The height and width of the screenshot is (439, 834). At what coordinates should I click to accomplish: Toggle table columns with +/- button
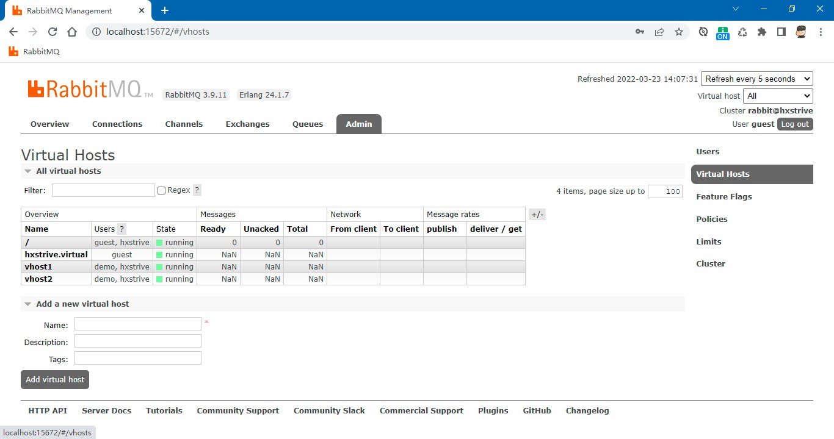537,215
